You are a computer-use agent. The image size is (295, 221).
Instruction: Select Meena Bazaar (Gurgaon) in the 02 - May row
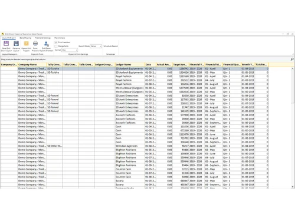(x=130, y=92)
